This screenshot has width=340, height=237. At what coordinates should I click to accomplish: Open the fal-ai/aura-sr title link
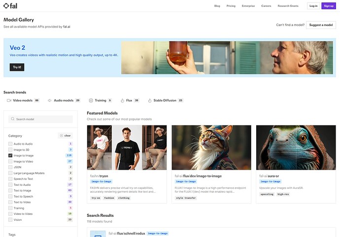(x=269, y=176)
